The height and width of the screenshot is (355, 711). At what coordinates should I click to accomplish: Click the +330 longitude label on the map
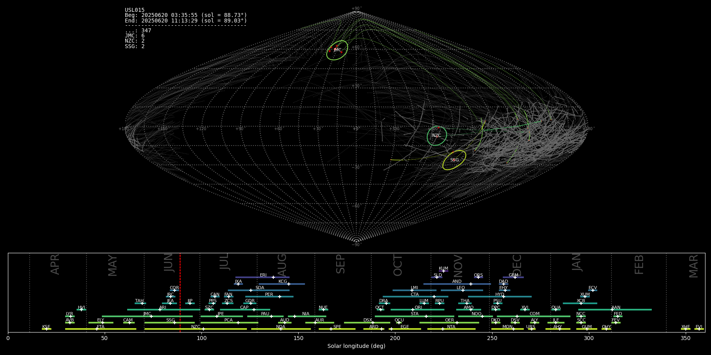click(x=394, y=129)
